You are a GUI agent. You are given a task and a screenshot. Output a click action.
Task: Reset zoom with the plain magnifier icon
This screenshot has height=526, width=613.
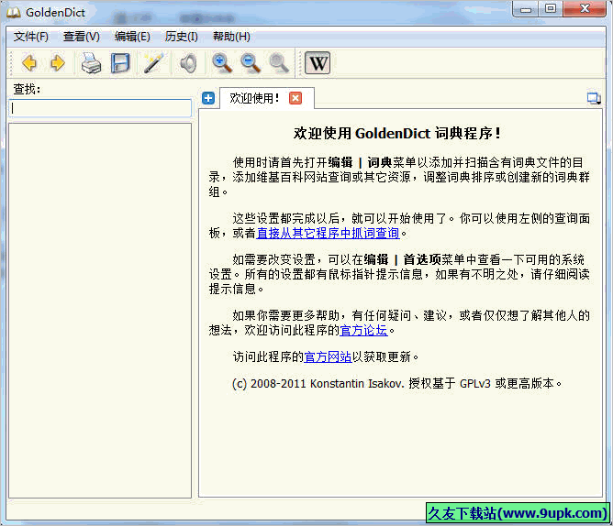coord(279,63)
